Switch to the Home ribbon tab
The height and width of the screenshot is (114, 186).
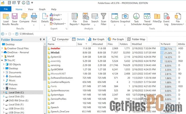(19, 9)
